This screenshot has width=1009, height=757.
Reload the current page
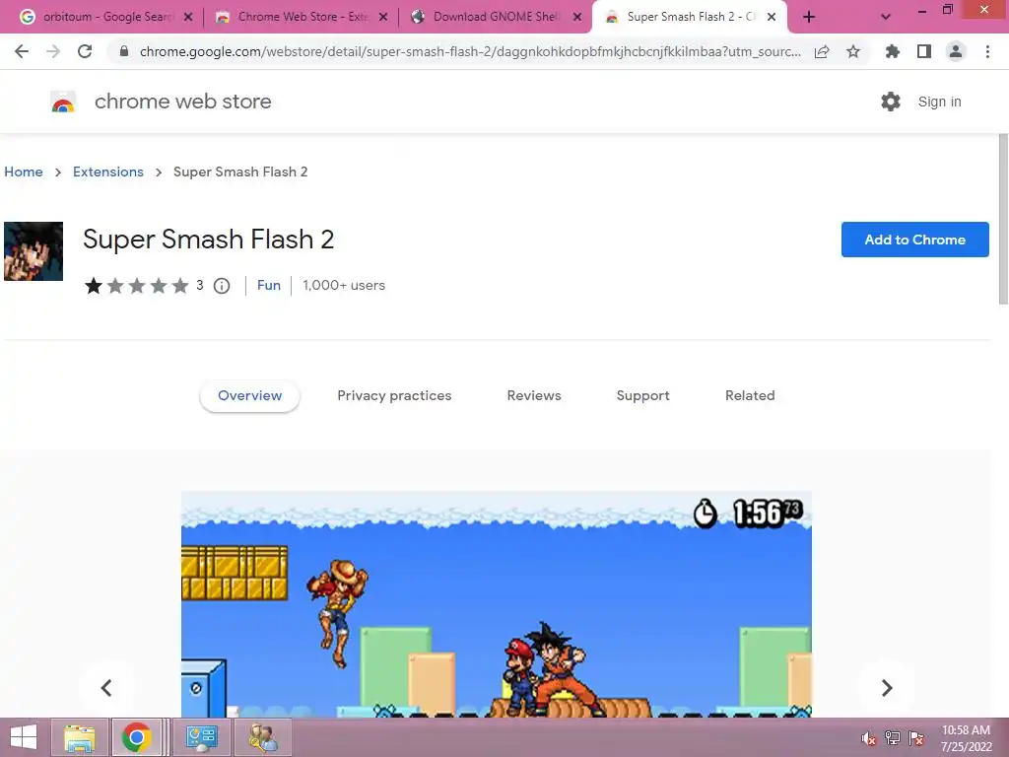coord(85,51)
